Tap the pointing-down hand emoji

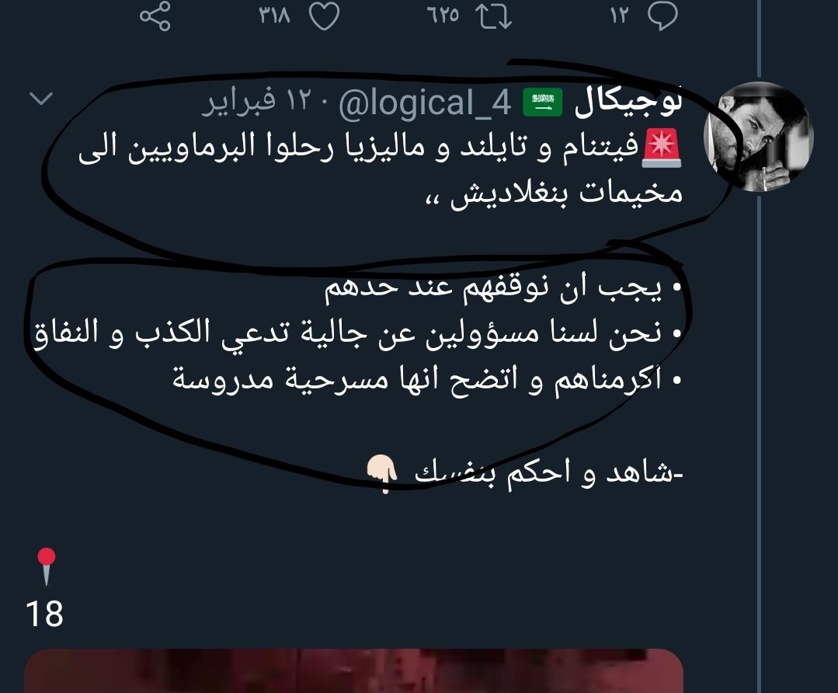381,474
